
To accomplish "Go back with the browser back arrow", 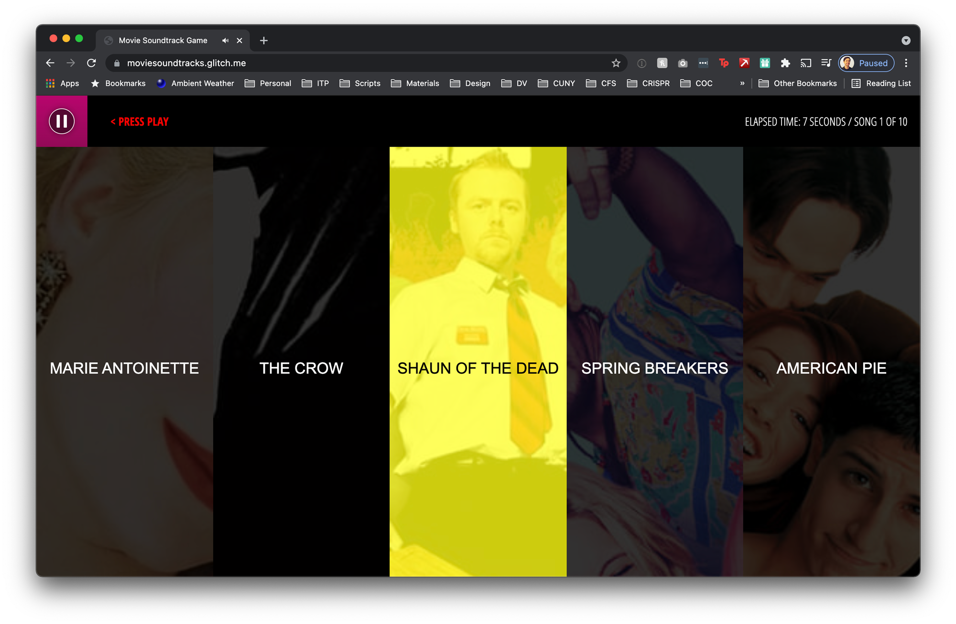I will click(50, 63).
